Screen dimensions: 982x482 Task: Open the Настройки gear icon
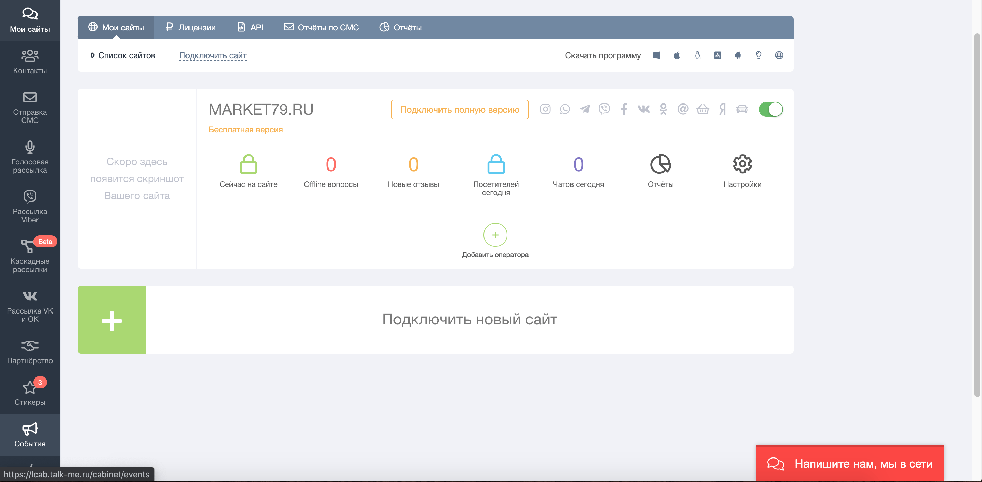(x=742, y=164)
